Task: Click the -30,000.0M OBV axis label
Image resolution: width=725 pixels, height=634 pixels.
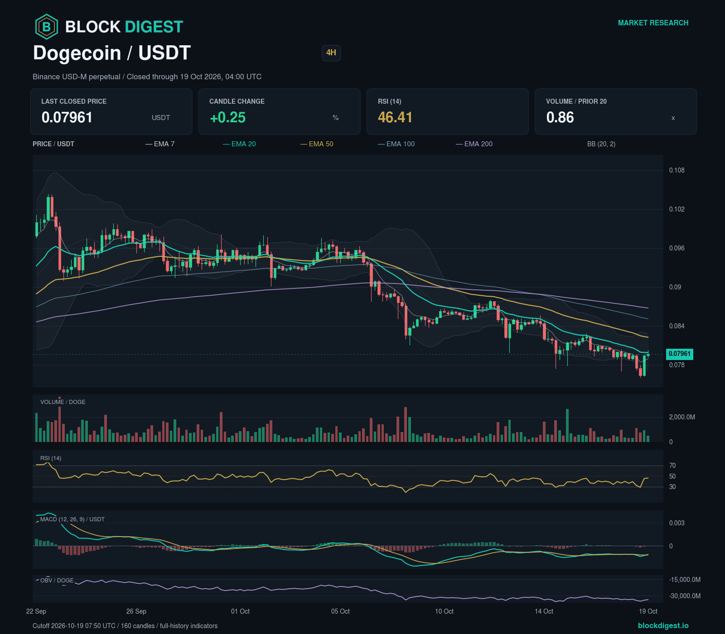Action: point(685,596)
